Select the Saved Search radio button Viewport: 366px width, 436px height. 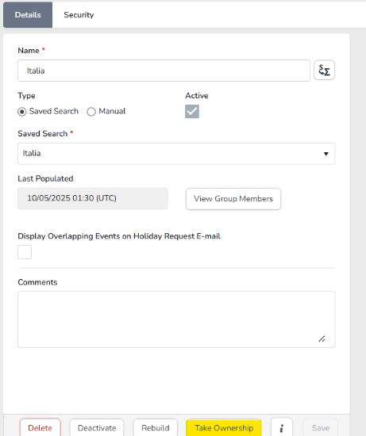coord(22,112)
